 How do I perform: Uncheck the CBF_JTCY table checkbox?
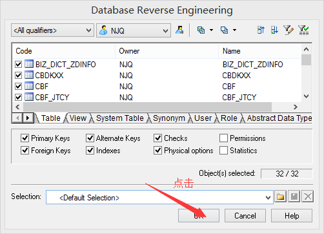point(19,97)
